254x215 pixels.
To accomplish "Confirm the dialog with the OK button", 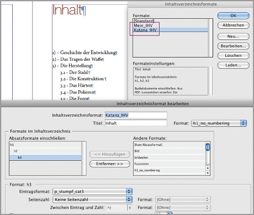I will 233,15.
